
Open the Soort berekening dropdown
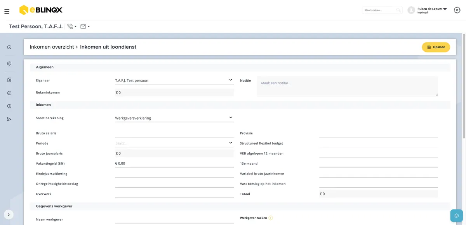click(174, 118)
